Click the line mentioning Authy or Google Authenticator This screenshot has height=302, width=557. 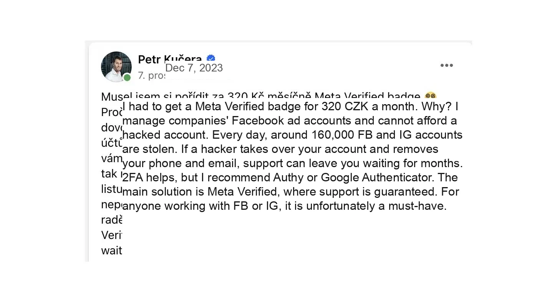pyautogui.click(x=290, y=178)
